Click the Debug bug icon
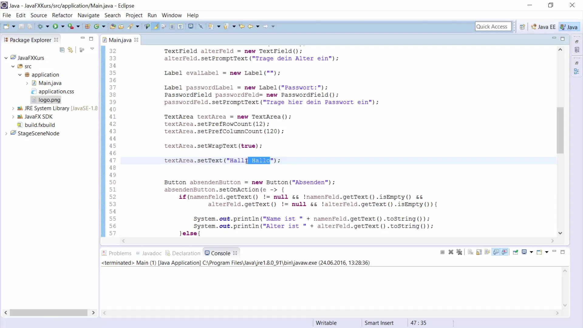 [40, 26]
